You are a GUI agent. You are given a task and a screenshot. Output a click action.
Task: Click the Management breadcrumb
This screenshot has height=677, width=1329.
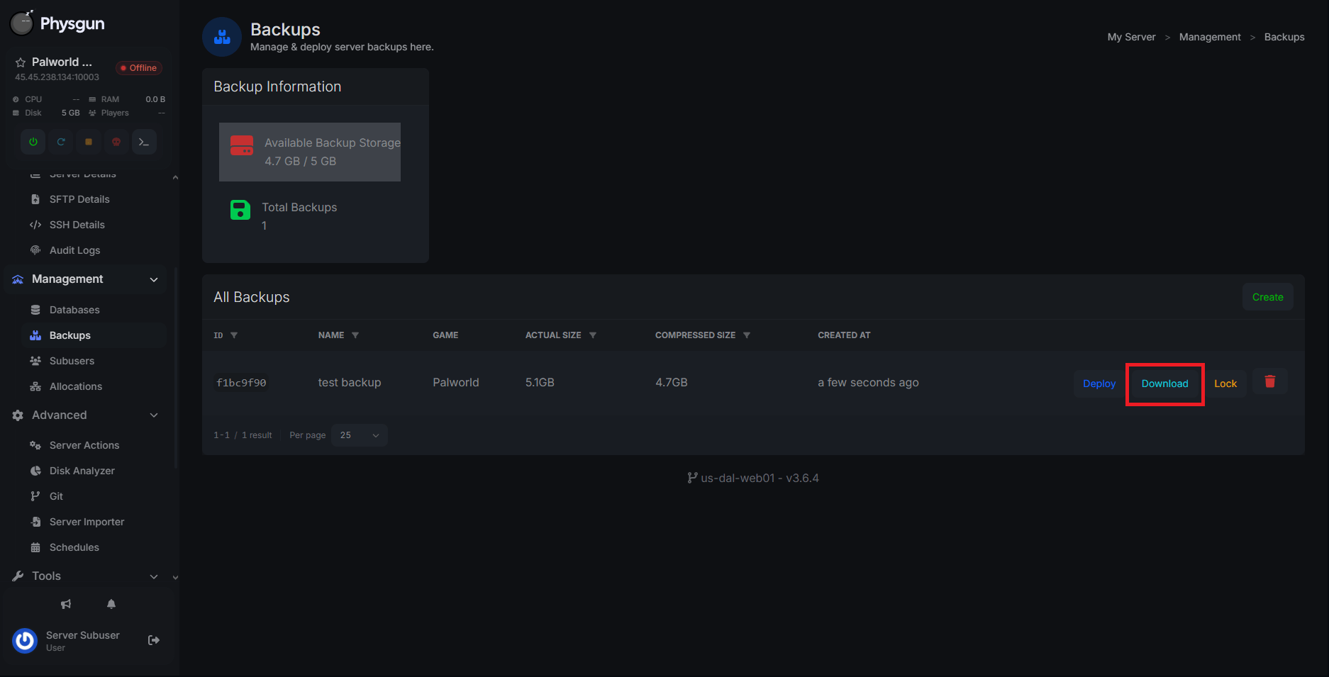(x=1210, y=37)
